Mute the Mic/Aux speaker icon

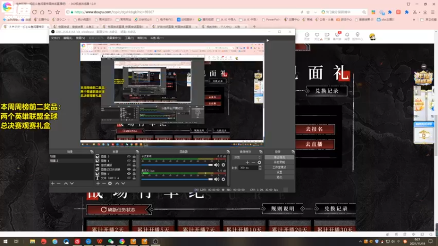click(216, 179)
